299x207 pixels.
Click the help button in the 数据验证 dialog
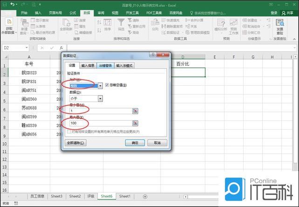pyautogui.click(x=153, y=55)
